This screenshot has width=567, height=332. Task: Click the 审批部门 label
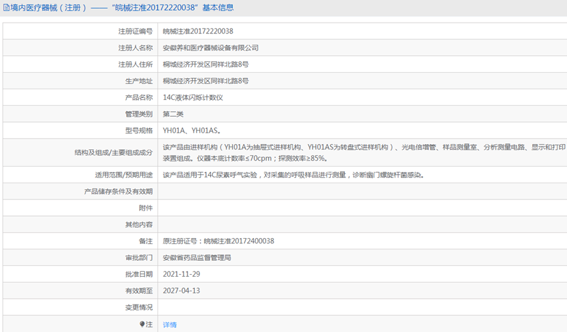pyautogui.click(x=139, y=258)
